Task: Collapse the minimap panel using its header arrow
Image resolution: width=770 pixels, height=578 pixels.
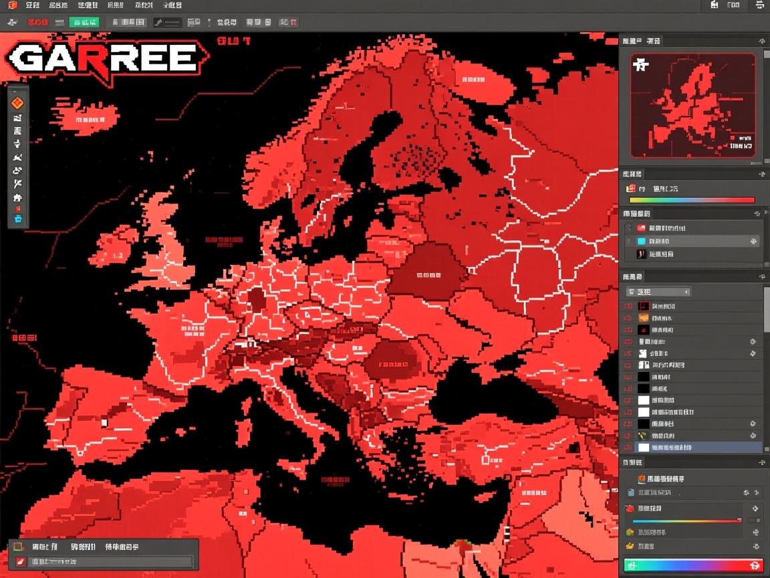Action: point(761,41)
